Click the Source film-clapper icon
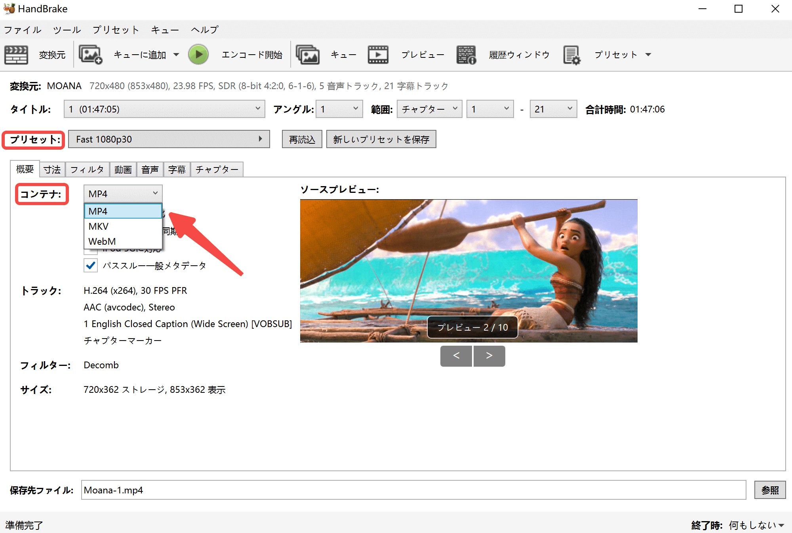Viewport: 792px width, 533px height. pos(16,55)
